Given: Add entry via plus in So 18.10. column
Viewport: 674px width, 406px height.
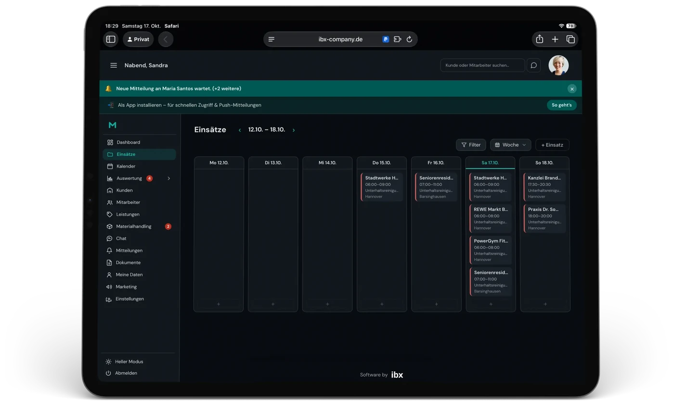Looking at the screenshot, I should [x=545, y=304].
